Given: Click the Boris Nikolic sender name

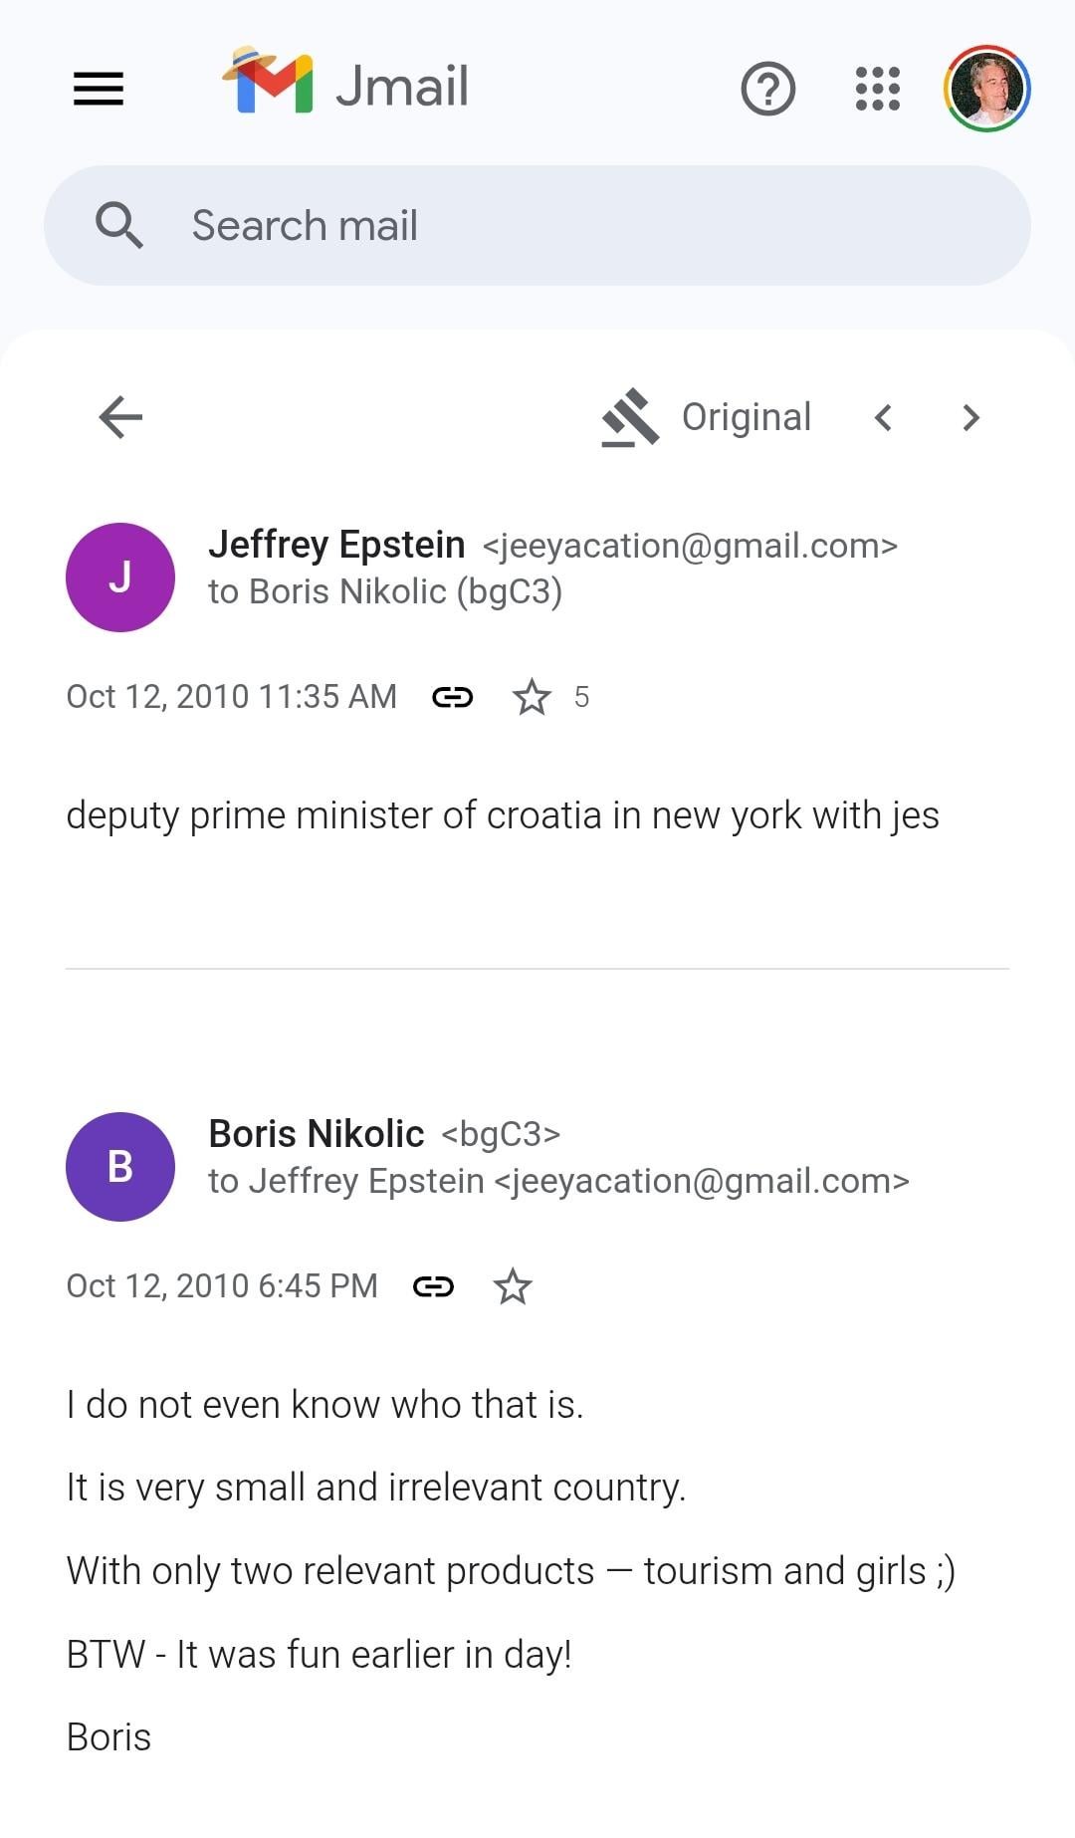Looking at the screenshot, I should (317, 1134).
